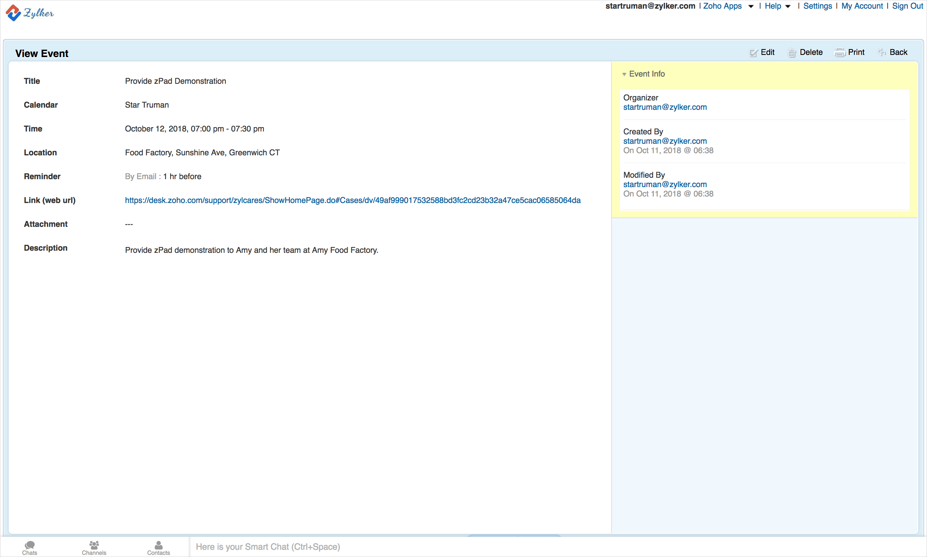
Task: Click the Zylker logo
Action: tap(30, 13)
